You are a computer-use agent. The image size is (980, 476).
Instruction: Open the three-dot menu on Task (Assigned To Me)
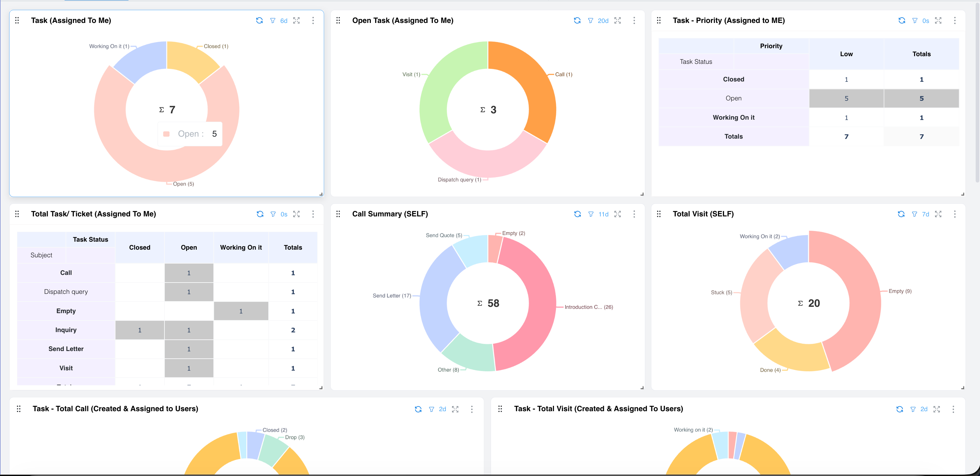coord(313,21)
